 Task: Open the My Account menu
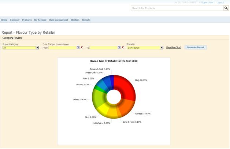tap(40, 20)
